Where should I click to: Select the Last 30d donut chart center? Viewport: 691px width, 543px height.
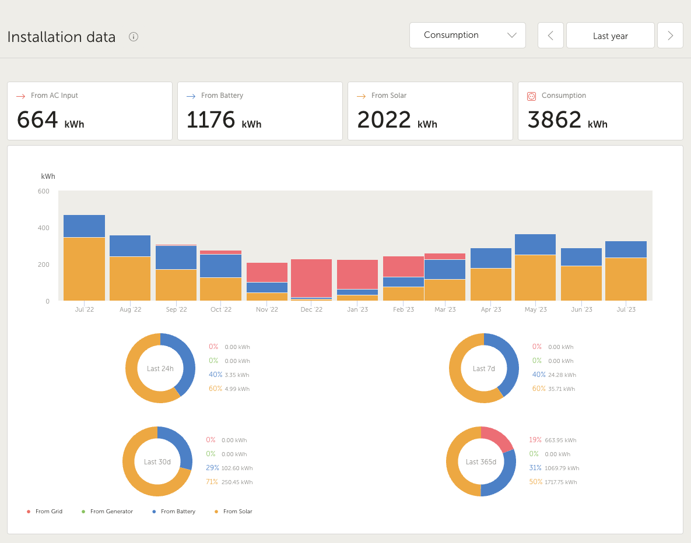157,461
